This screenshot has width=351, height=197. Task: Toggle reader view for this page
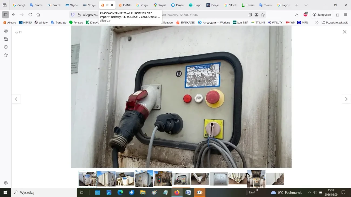250,15
